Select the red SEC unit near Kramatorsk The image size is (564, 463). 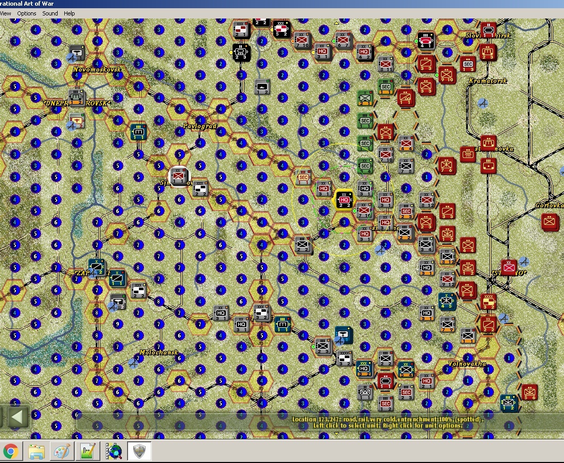pos(468,64)
